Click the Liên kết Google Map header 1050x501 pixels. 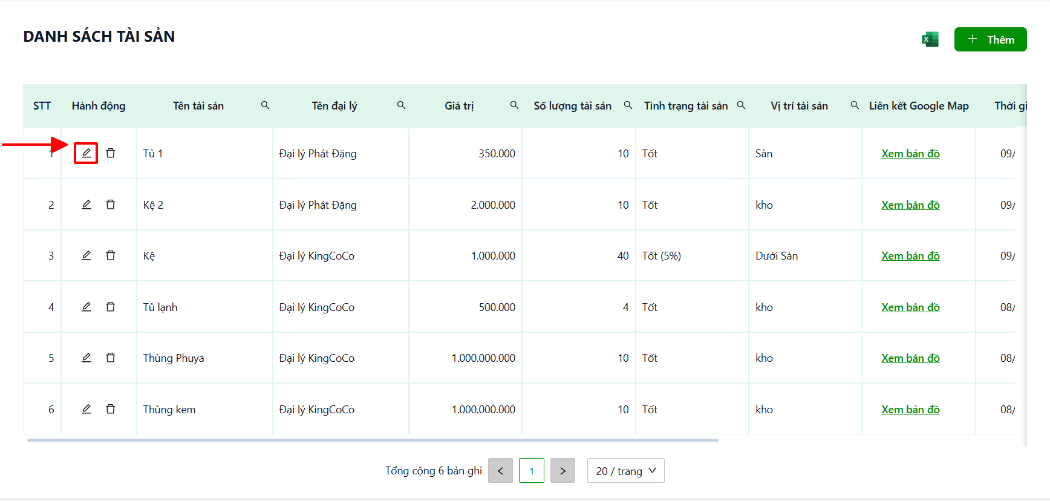tap(919, 106)
